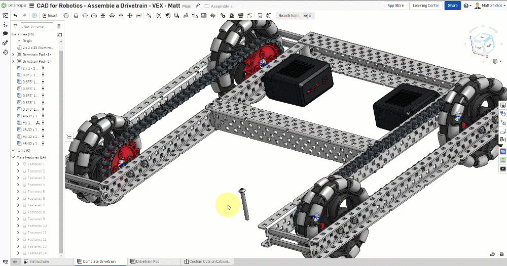This screenshot has width=507, height=266.
Task: Switch to the Custom Cuts on Extrusi... tab
Action: click(207, 261)
